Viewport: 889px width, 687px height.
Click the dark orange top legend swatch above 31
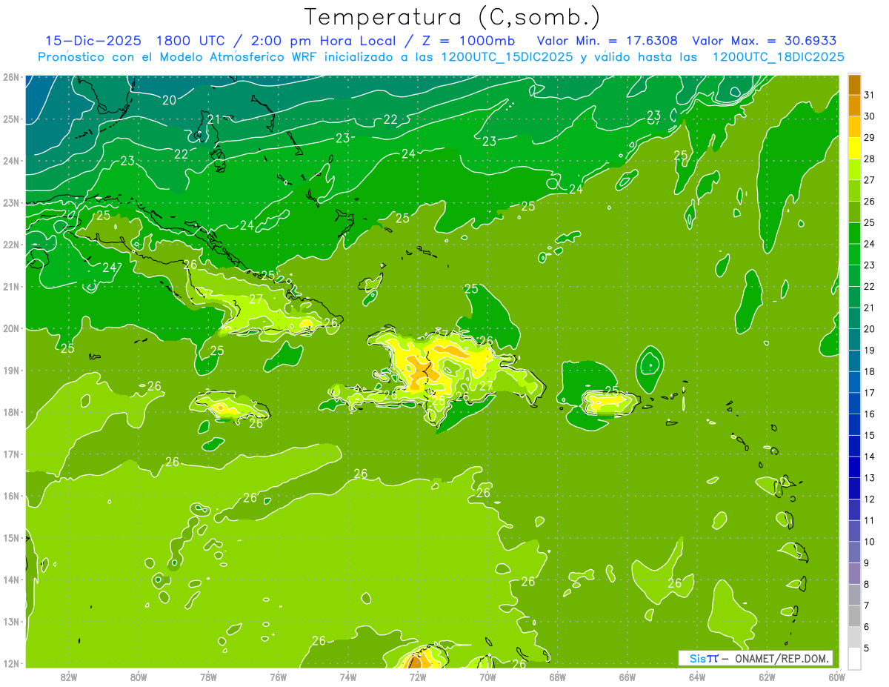pos(854,84)
